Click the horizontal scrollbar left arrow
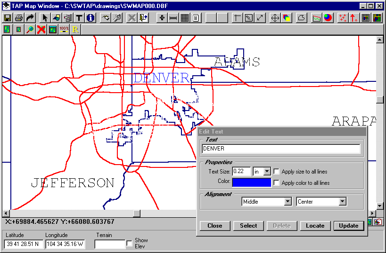The height and width of the screenshot is (253, 386). (5, 213)
